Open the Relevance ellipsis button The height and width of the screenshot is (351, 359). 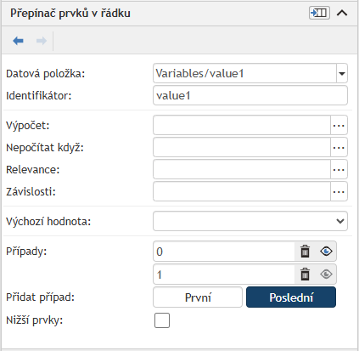pyautogui.click(x=339, y=169)
